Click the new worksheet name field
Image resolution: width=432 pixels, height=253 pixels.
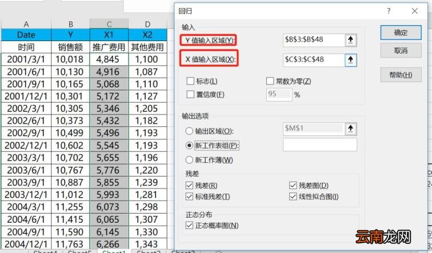tap(320, 145)
